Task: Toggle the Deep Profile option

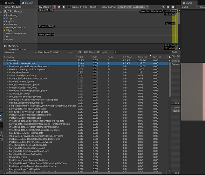Action: point(124,7)
